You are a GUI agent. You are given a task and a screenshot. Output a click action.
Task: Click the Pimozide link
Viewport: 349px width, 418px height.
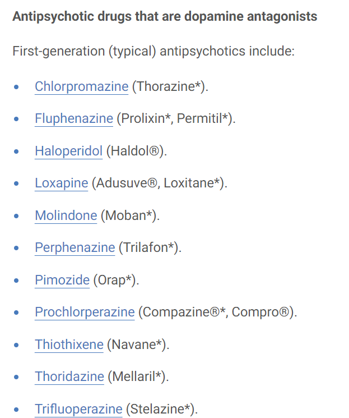(62, 280)
